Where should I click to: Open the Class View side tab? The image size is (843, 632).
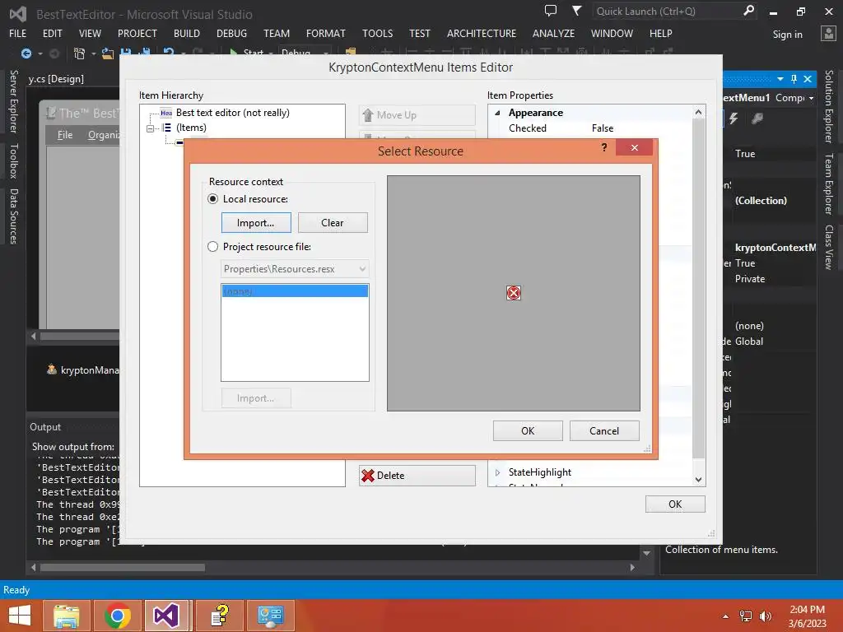coord(829,247)
